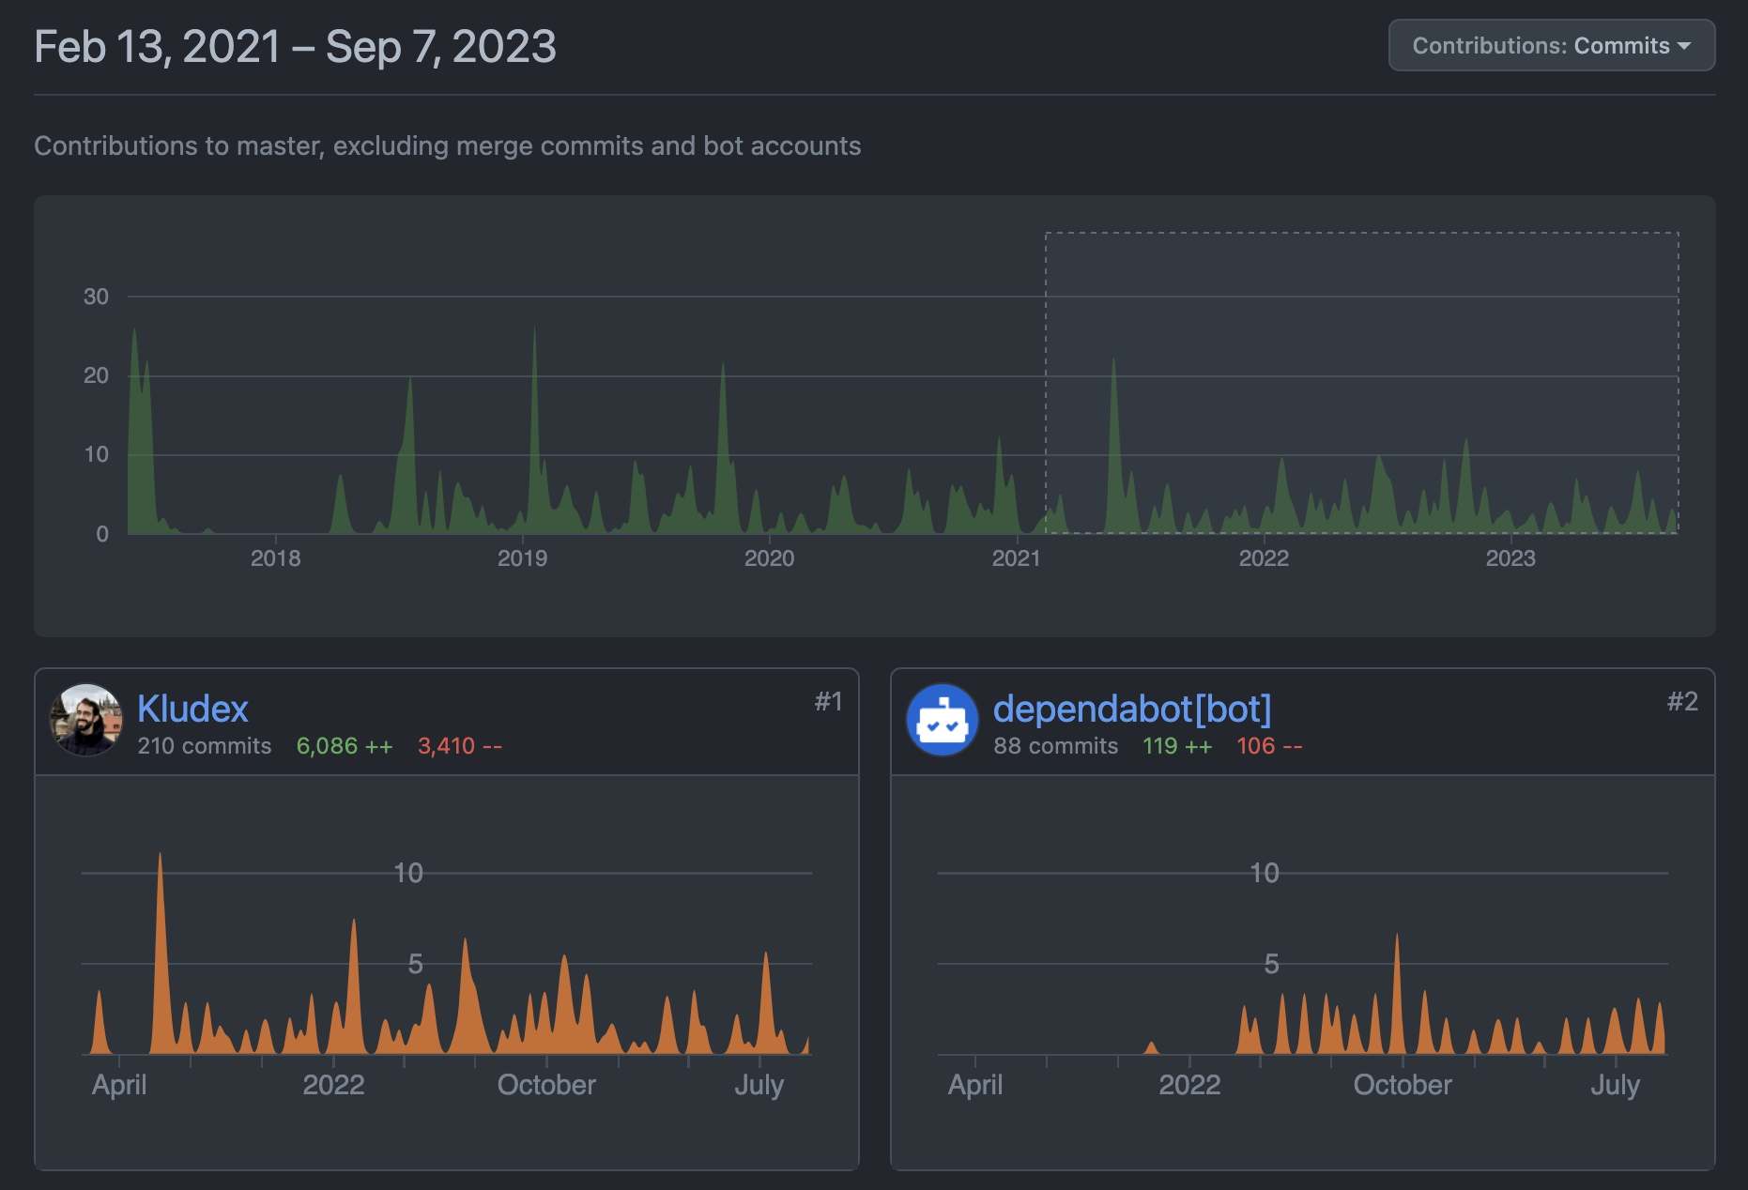Click the 2023 label on main timeline
The image size is (1748, 1190).
click(1510, 558)
